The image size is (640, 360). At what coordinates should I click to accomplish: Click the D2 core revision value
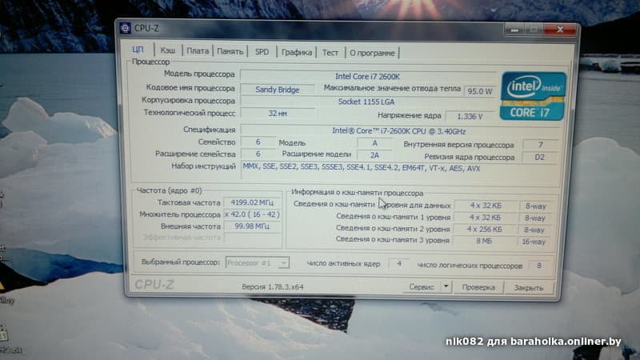539,157
